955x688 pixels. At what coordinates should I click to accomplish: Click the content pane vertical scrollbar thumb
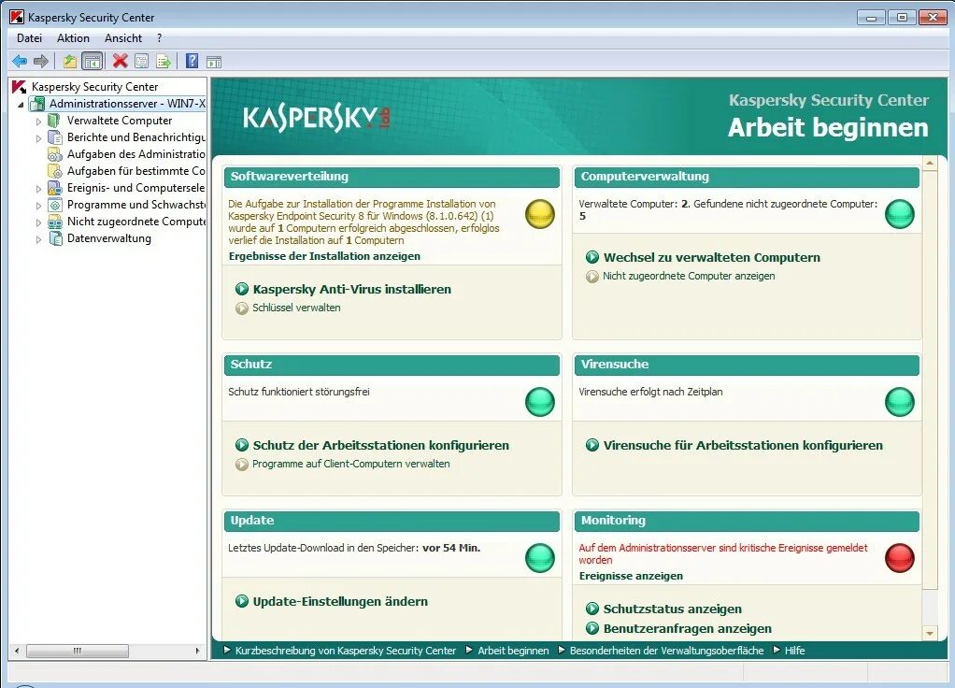pyautogui.click(x=930, y=380)
